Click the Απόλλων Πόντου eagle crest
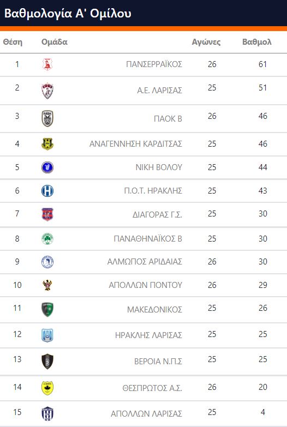 coord(47,285)
